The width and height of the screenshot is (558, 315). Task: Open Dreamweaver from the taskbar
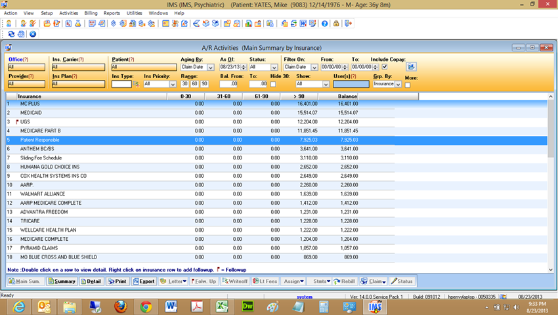247,306
